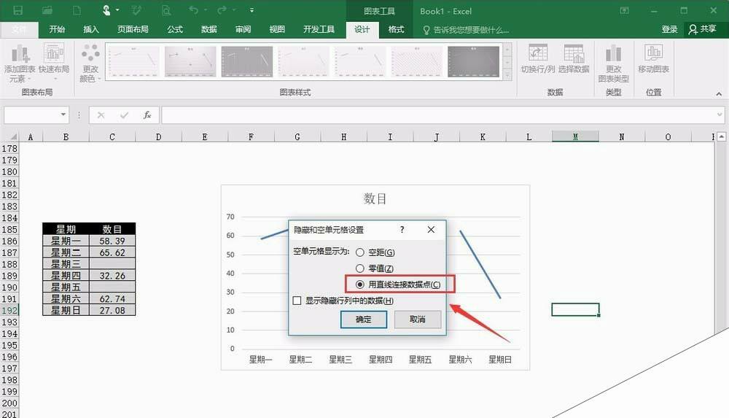Click the dialog help question mark
729x418 pixels.
pos(402,230)
